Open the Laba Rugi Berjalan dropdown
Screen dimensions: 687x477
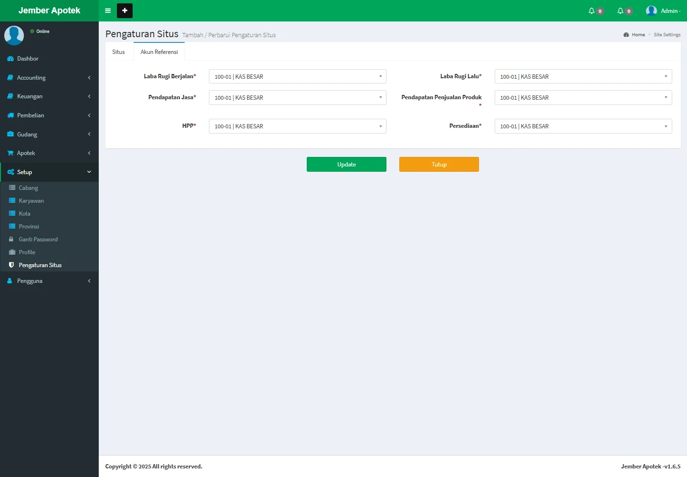click(x=297, y=76)
